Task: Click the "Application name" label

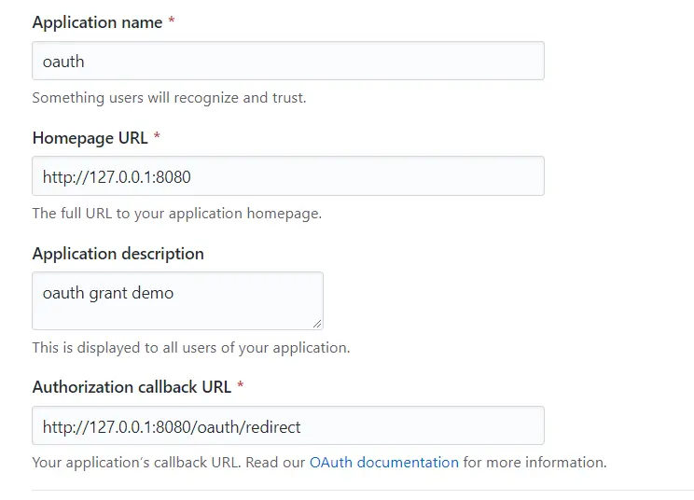Action: [x=97, y=22]
